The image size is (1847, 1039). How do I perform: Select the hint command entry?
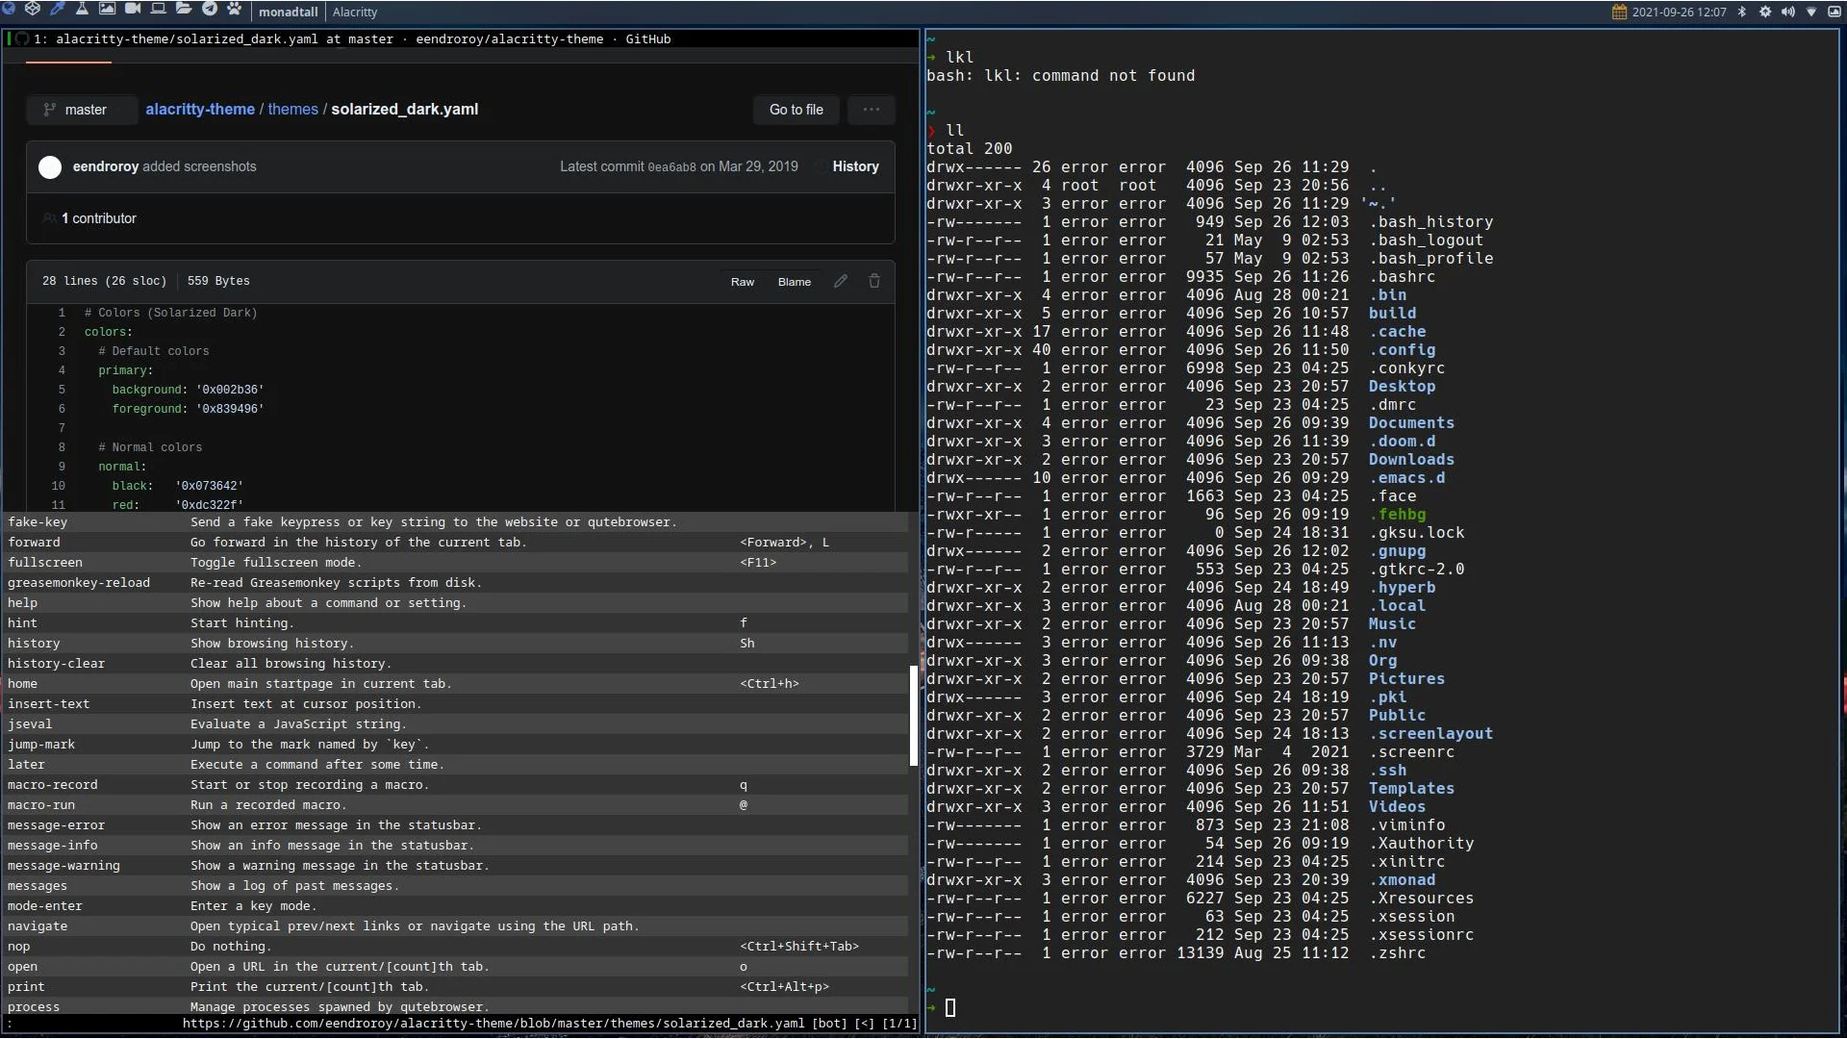[455, 623]
